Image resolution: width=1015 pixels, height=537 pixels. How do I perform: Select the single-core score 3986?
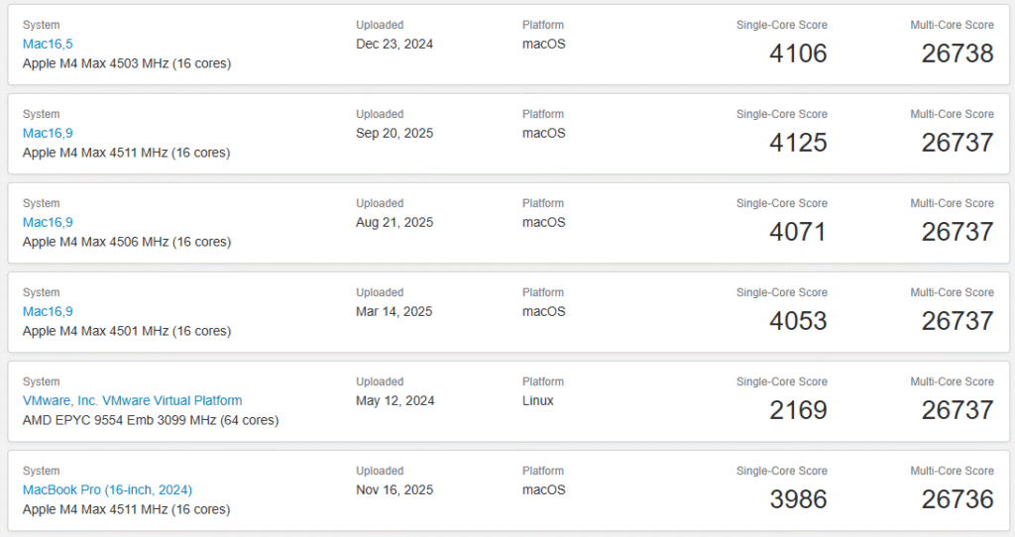[798, 499]
